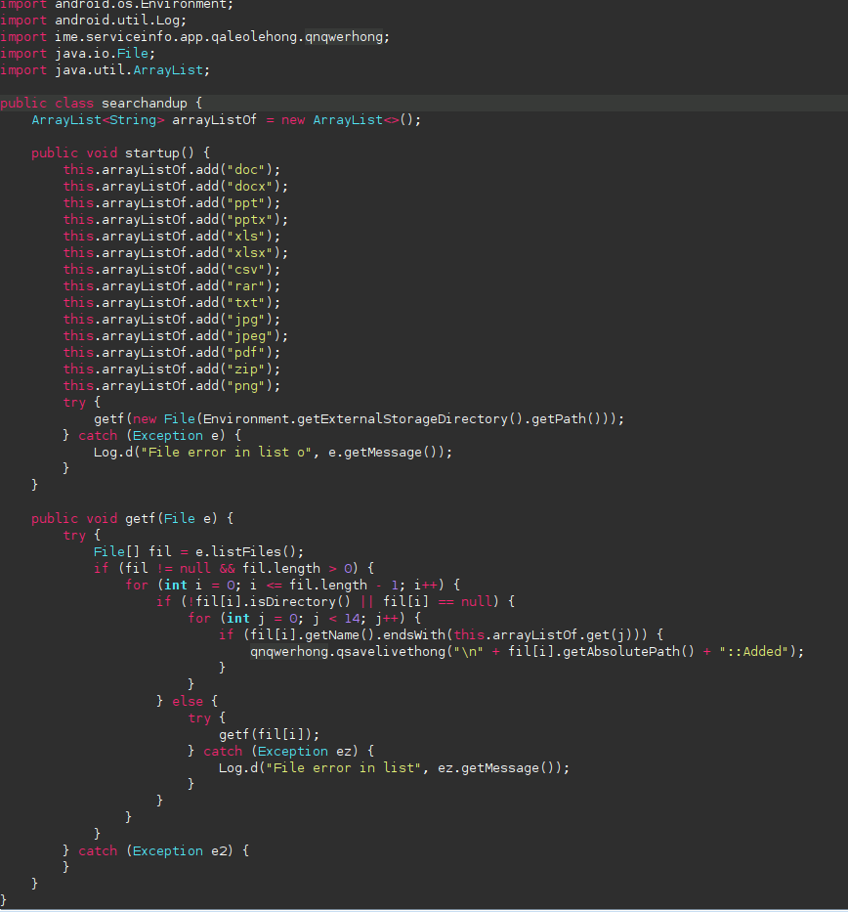The height and width of the screenshot is (912, 848).
Task: Click "this.arrayListOf.get(j)" expression
Action: coord(546,635)
